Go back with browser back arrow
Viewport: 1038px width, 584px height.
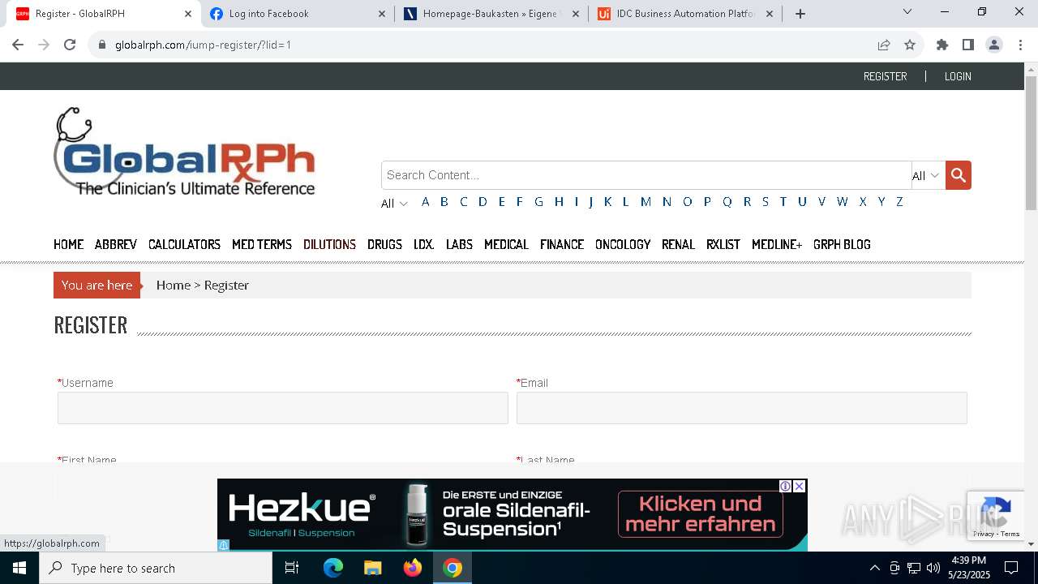click(18, 45)
